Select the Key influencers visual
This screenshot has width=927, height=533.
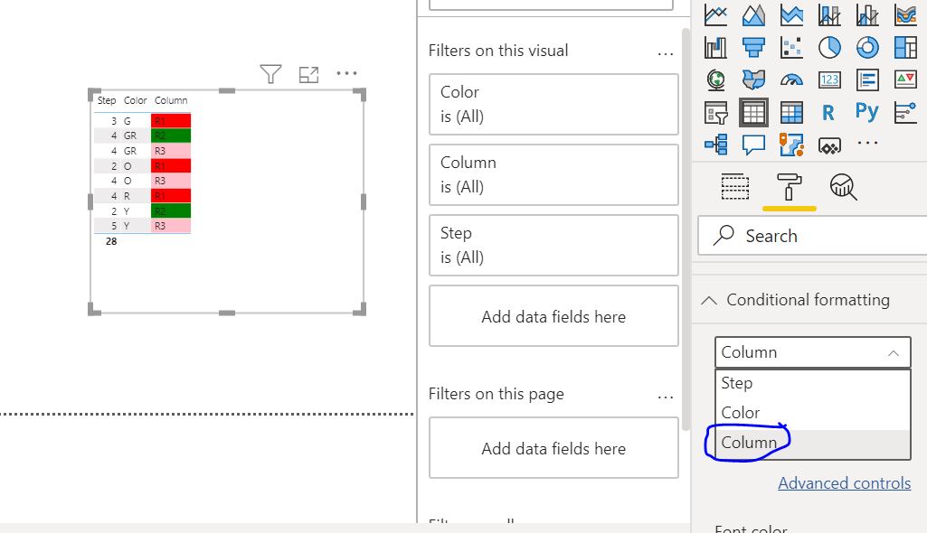905,112
